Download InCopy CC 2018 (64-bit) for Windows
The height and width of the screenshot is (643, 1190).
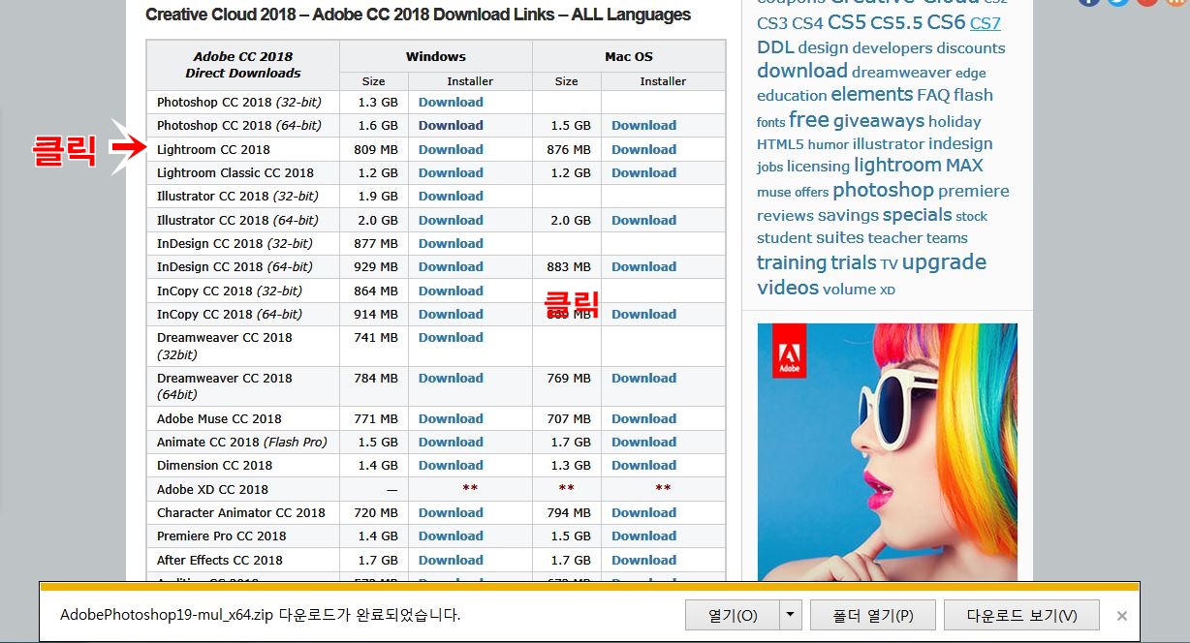pyautogui.click(x=451, y=314)
